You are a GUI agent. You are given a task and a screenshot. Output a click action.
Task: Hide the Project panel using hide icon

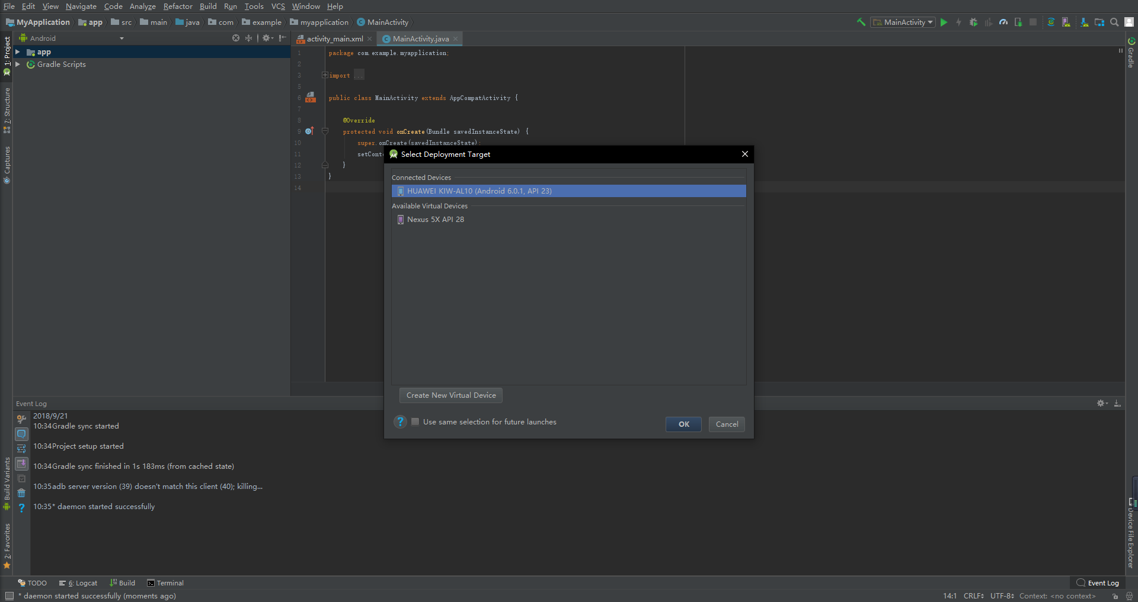click(283, 38)
